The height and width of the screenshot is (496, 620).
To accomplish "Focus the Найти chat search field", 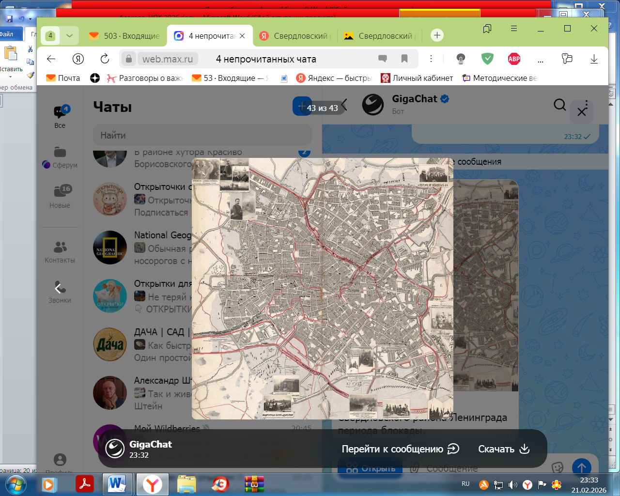I will point(202,135).
